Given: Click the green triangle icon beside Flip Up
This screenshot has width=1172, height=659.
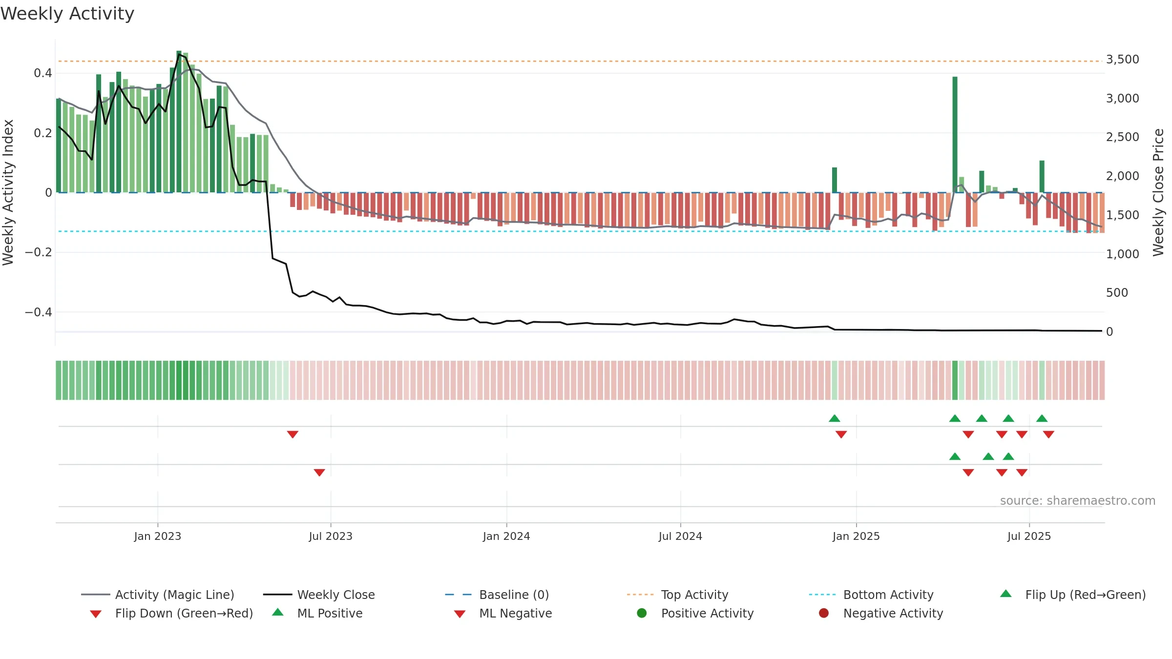Looking at the screenshot, I should point(1006,594).
